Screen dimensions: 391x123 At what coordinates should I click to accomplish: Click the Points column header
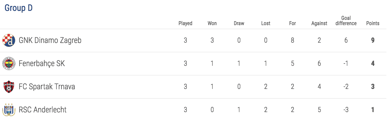point(372,23)
